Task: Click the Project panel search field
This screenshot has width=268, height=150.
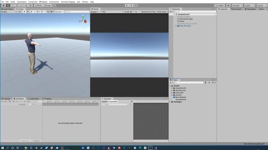Action: point(189,82)
